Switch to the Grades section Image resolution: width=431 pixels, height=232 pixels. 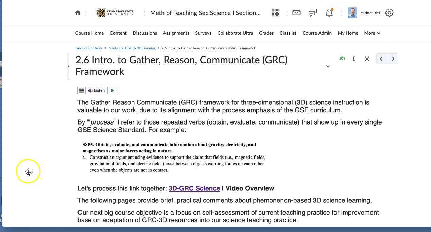click(x=266, y=33)
